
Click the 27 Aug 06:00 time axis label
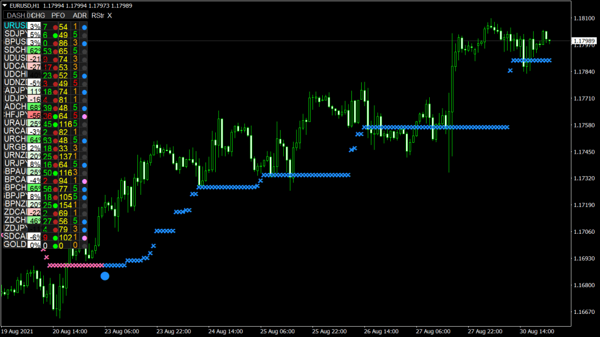coord(433,332)
